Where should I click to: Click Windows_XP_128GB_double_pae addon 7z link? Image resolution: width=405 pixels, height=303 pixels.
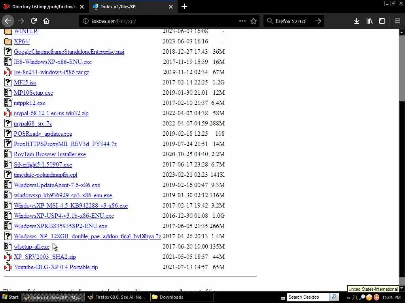tap(87, 236)
